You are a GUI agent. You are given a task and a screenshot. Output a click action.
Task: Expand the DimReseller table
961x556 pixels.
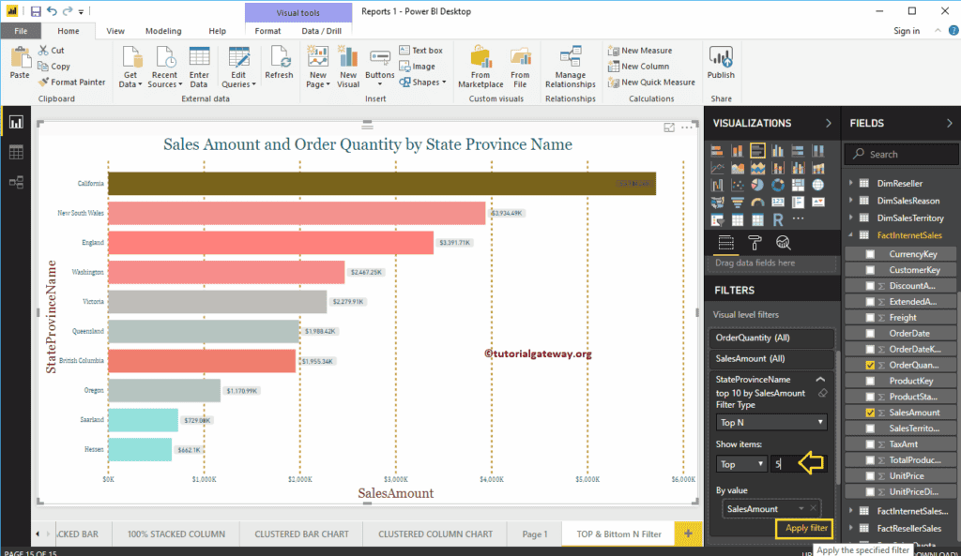pyautogui.click(x=851, y=184)
